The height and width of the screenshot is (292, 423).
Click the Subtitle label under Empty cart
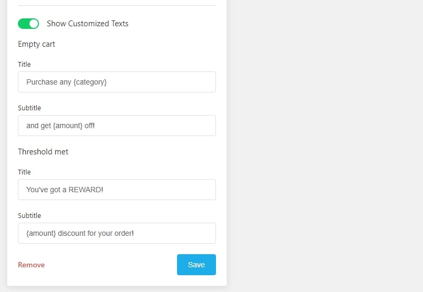pyautogui.click(x=29, y=108)
